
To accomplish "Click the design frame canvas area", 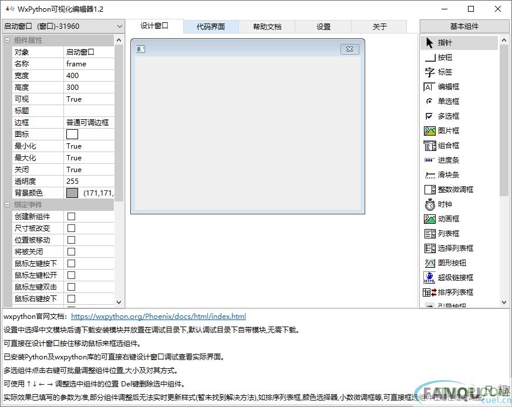I will pyautogui.click(x=248, y=133).
